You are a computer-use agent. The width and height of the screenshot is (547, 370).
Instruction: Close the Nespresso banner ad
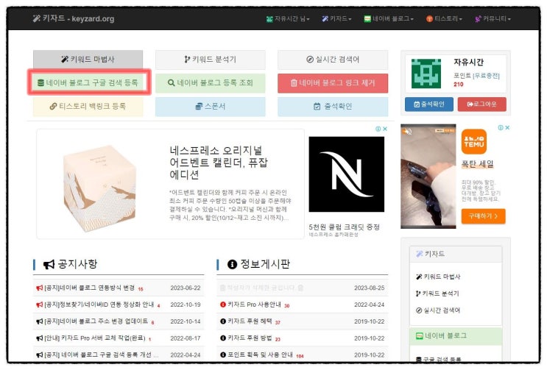pyautogui.click(x=385, y=129)
